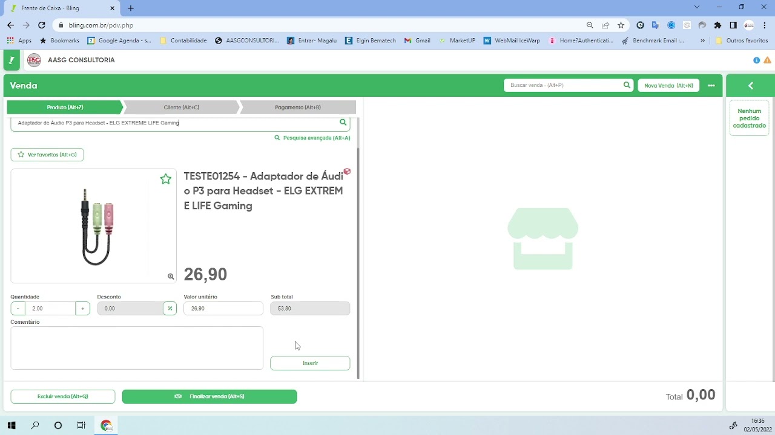Increase quantity with plus button
775x435 pixels.
point(83,308)
